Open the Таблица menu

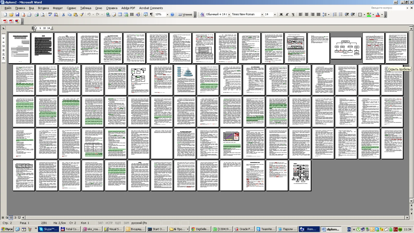86,8
